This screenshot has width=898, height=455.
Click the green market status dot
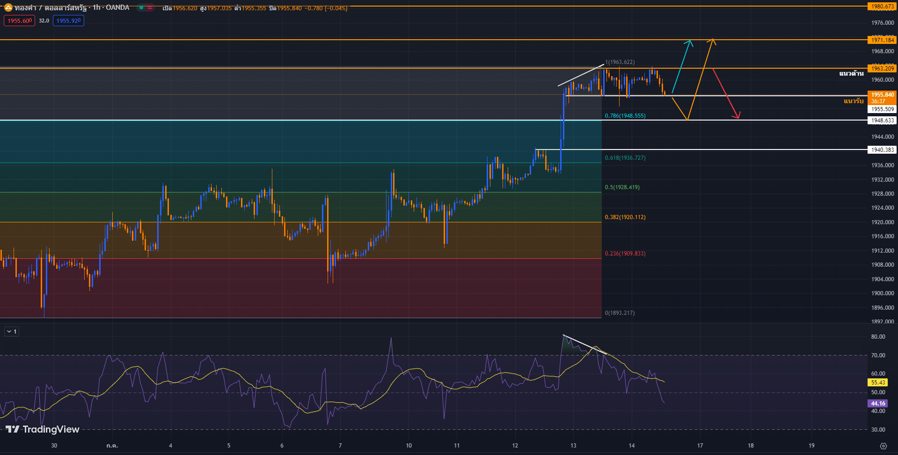pos(141,8)
